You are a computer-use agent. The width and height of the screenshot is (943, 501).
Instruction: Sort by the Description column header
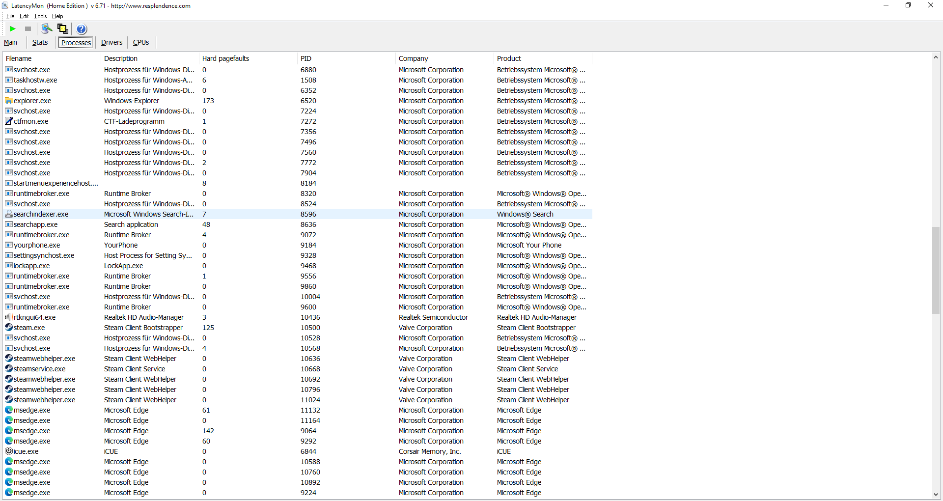[150, 58]
